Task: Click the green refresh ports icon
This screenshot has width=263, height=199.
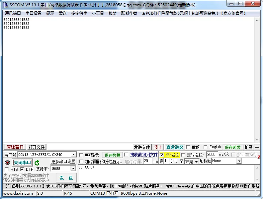Action: [37, 163]
